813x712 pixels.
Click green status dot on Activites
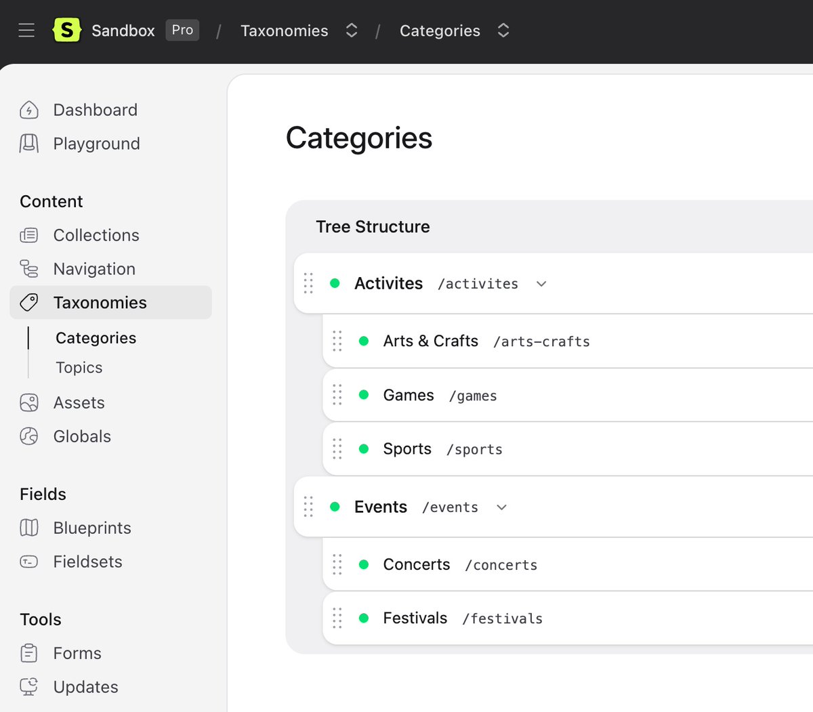(x=335, y=283)
